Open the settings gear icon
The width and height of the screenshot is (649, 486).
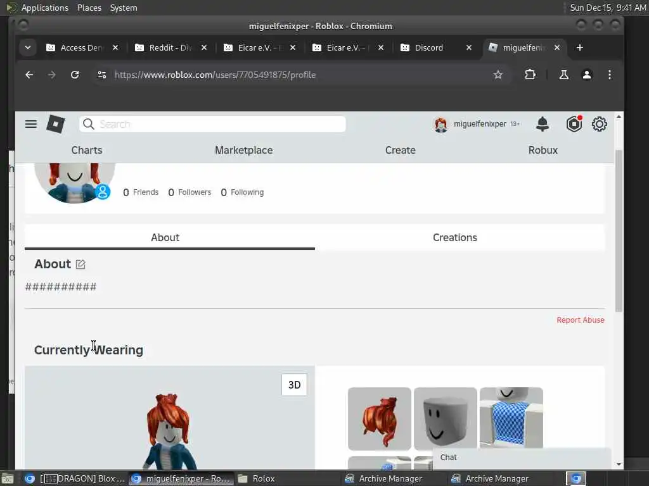coord(600,124)
